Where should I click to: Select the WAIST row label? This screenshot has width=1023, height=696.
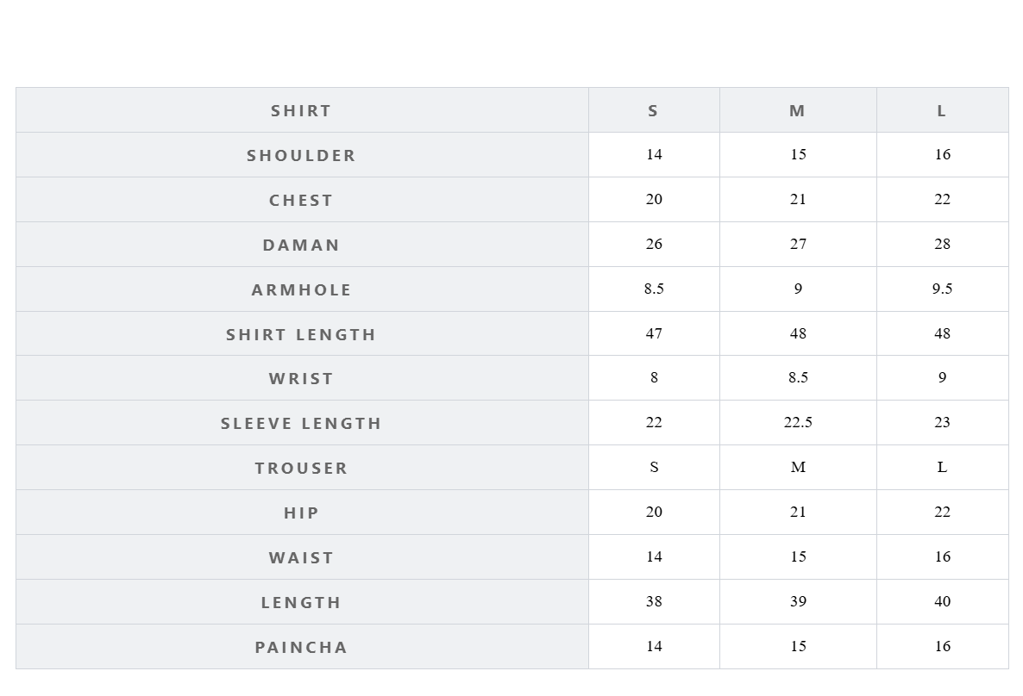pos(301,557)
